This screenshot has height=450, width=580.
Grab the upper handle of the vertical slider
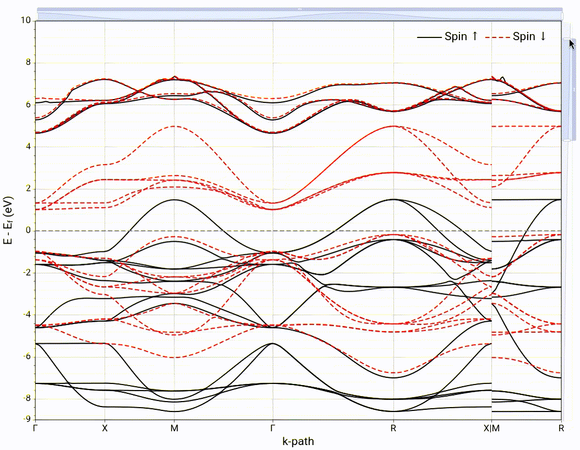567,39
